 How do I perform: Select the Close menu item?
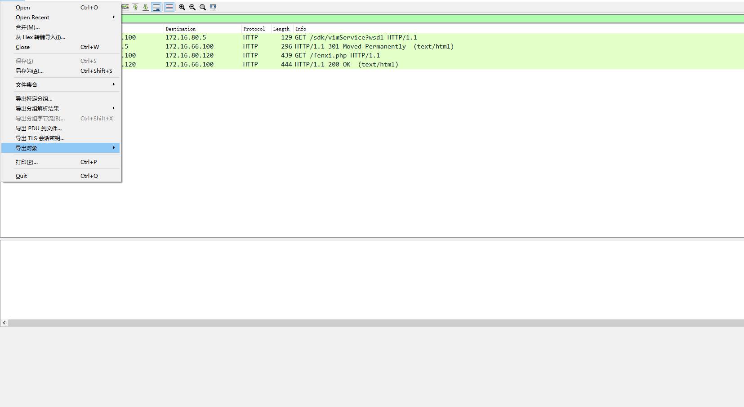tap(22, 47)
